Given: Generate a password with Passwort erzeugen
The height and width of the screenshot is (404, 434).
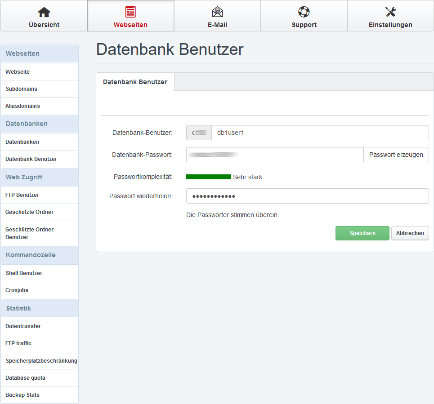Looking at the screenshot, I should point(396,155).
